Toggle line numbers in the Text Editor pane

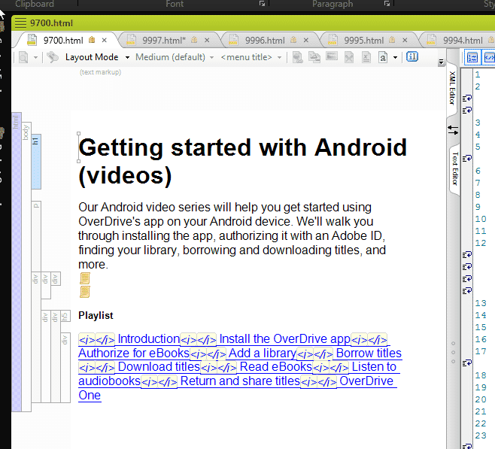click(x=472, y=58)
